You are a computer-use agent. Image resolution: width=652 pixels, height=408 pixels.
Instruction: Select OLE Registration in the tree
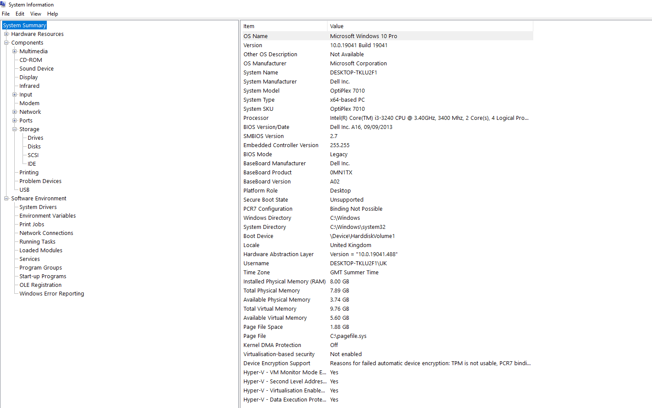coord(40,285)
